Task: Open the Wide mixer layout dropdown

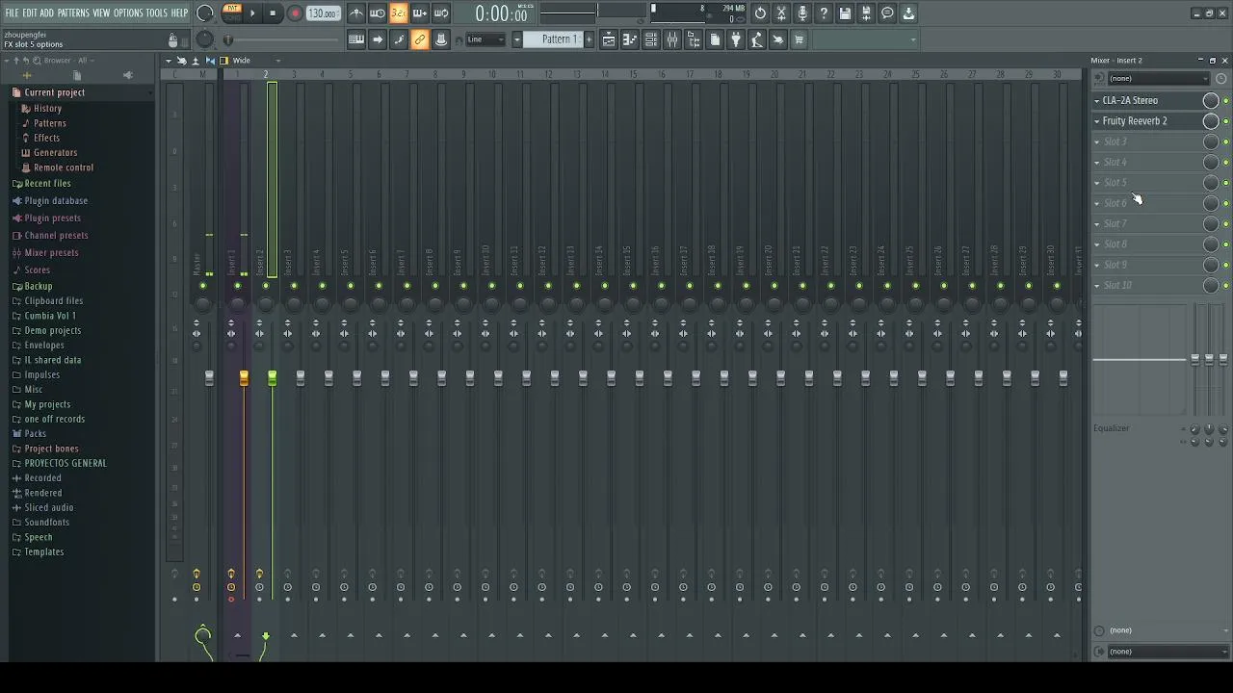Action: [254, 61]
